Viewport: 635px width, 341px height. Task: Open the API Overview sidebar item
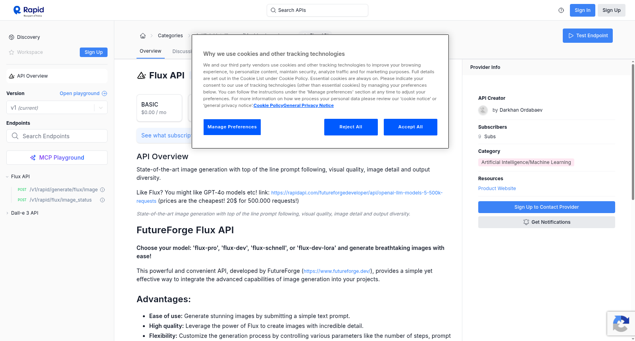pyautogui.click(x=57, y=76)
